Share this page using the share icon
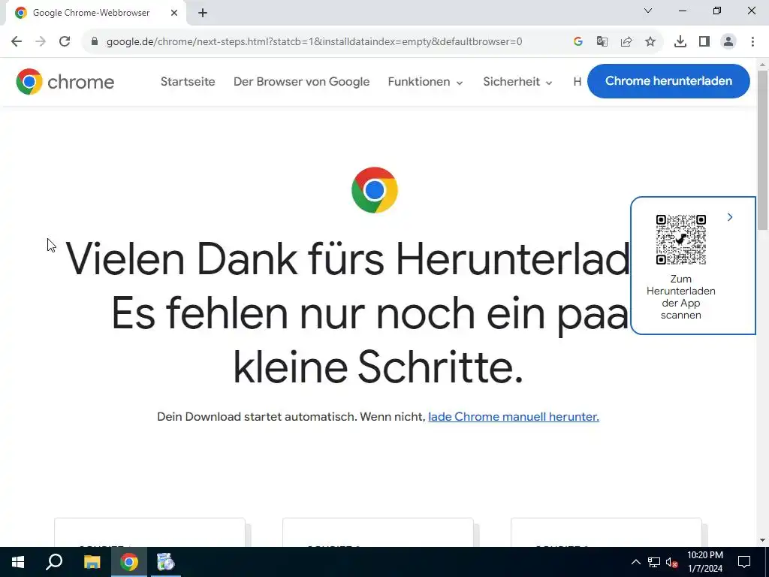 626,42
